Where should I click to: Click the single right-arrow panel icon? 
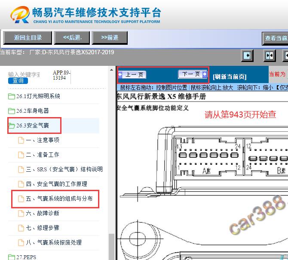pos(247,56)
